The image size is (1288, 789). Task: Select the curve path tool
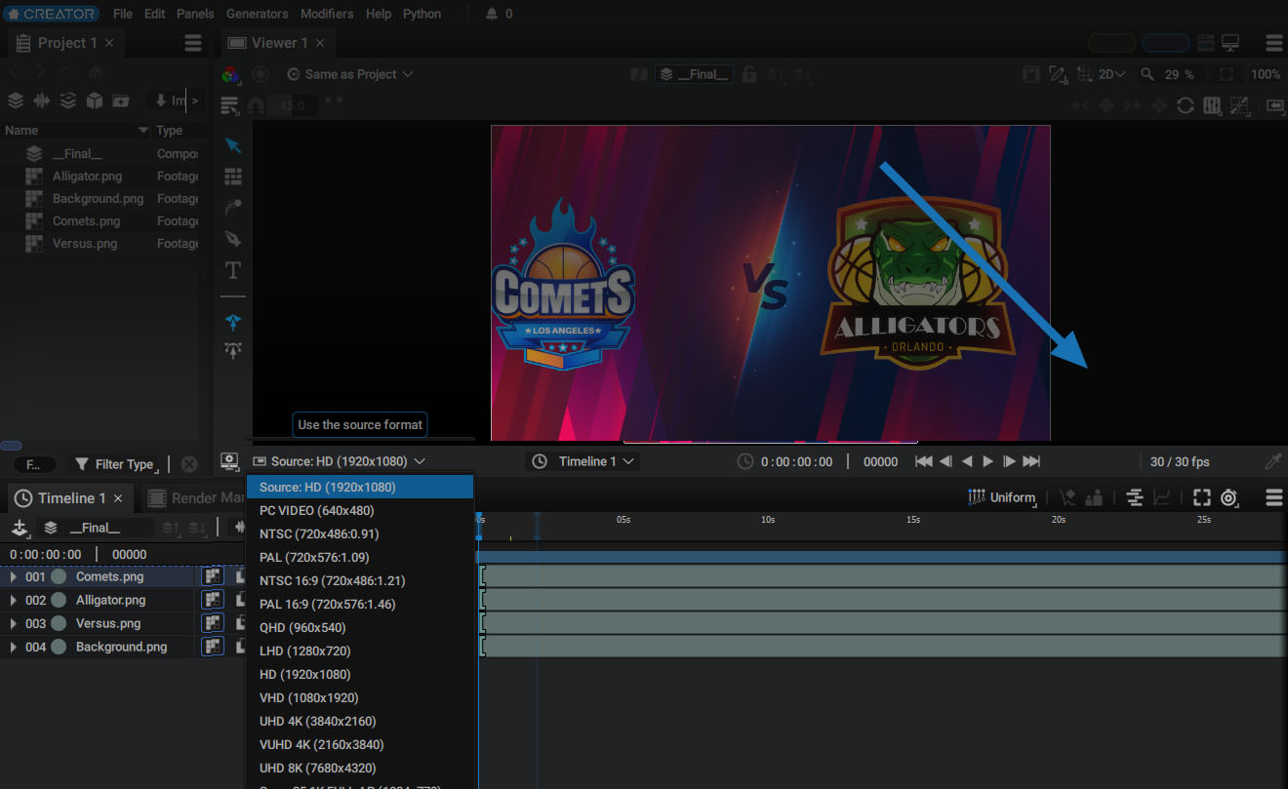point(233,207)
